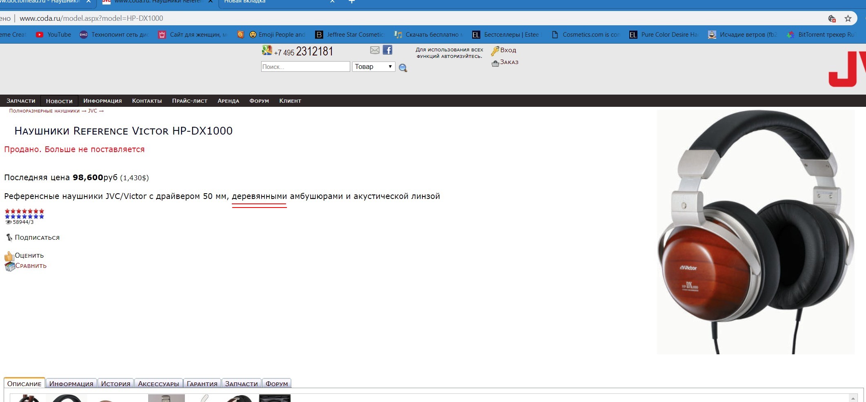Screen dimensions: 866x402
Task: Open Новости in navigation bar
Action: point(59,101)
